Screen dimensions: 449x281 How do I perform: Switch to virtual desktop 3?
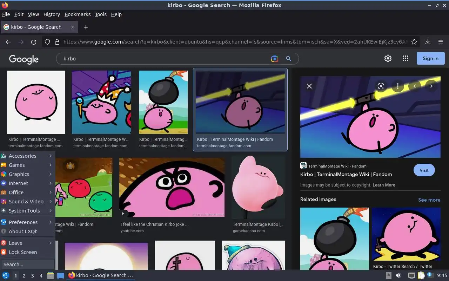tap(33, 276)
